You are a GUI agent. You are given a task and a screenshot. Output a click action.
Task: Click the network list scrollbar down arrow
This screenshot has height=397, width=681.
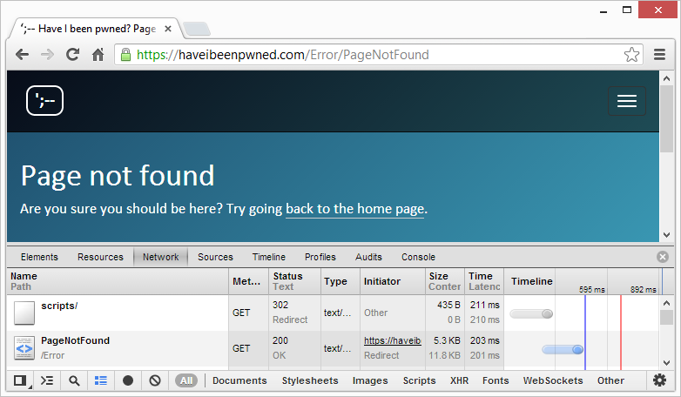667,363
